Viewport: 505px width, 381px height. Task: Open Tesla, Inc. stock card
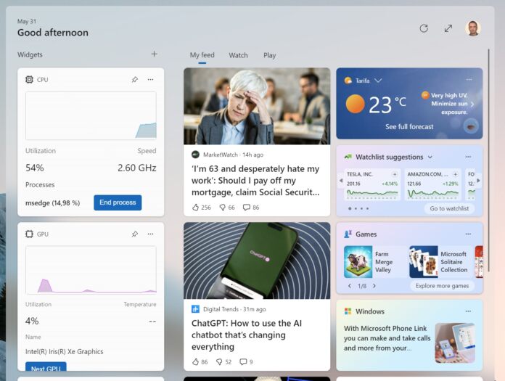point(372,184)
